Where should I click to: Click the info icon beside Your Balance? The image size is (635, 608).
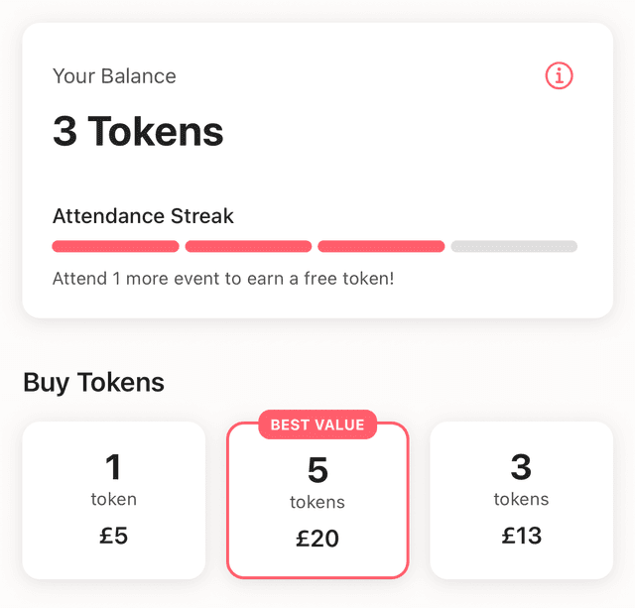(x=560, y=75)
